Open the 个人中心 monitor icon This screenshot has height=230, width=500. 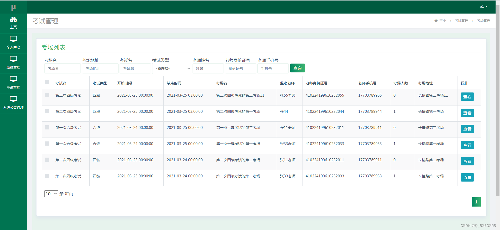click(14, 39)
